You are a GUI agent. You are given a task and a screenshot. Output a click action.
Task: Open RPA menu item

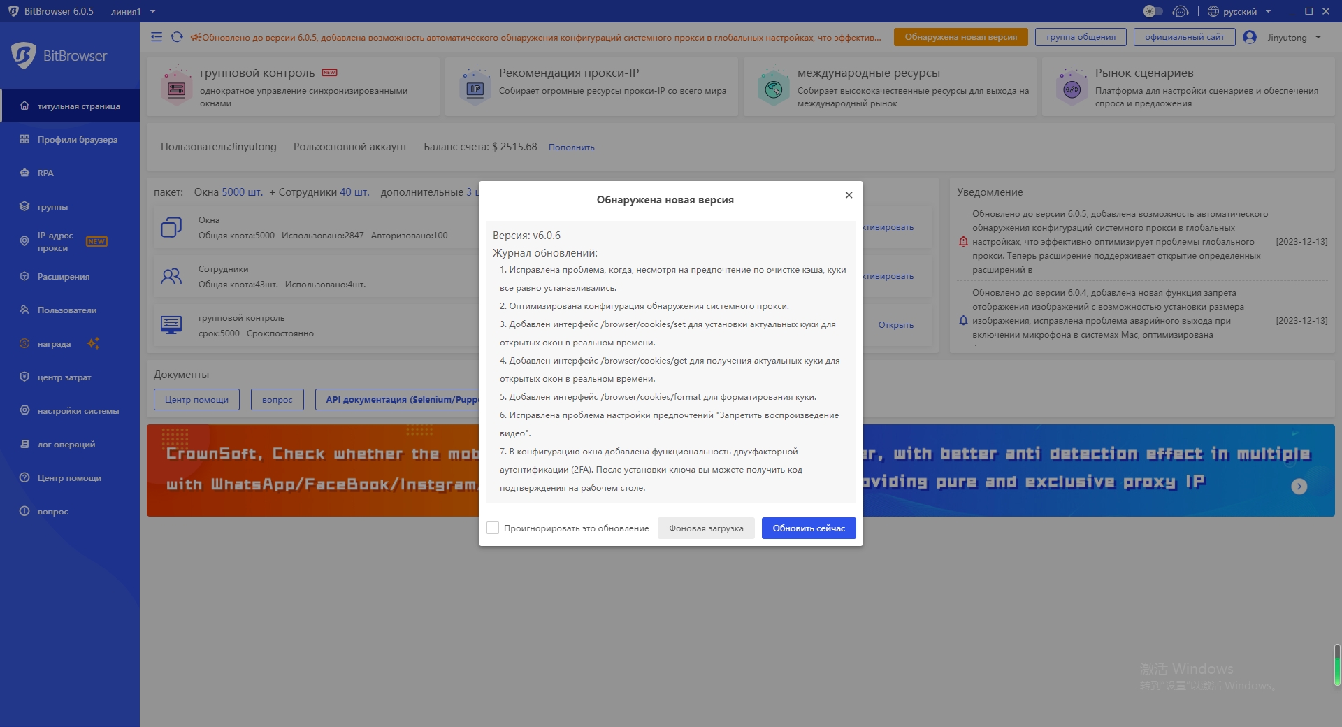click(x=70, y=173)
